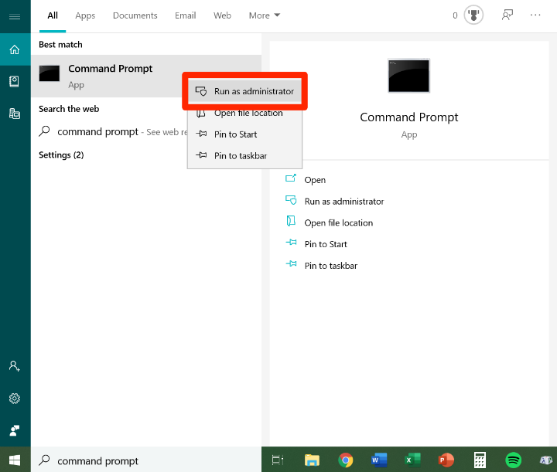Choose Run as administrator in the context menu
This screenshot has height=472, width=557.
244,91
